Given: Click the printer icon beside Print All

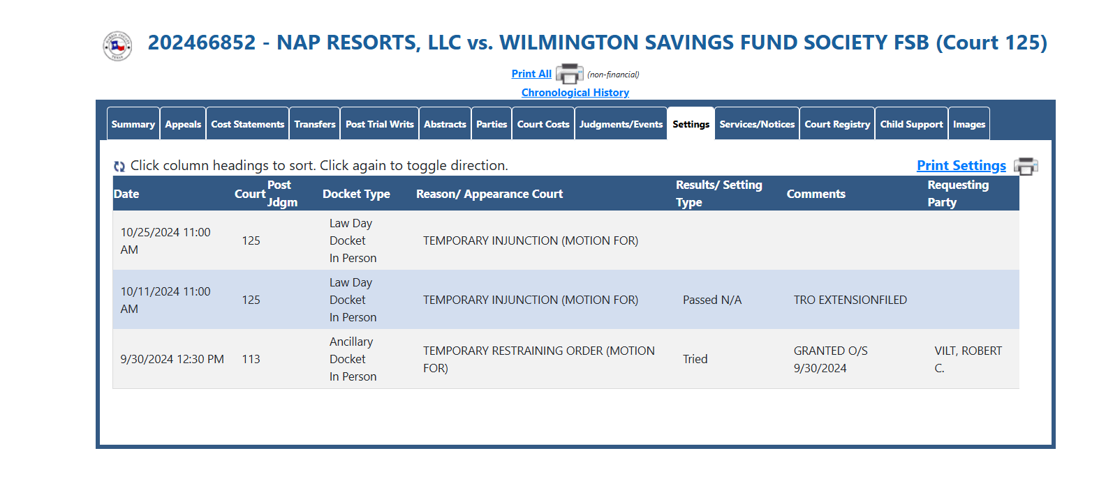Looking at the screenshot, I should [x=570, y=74].
